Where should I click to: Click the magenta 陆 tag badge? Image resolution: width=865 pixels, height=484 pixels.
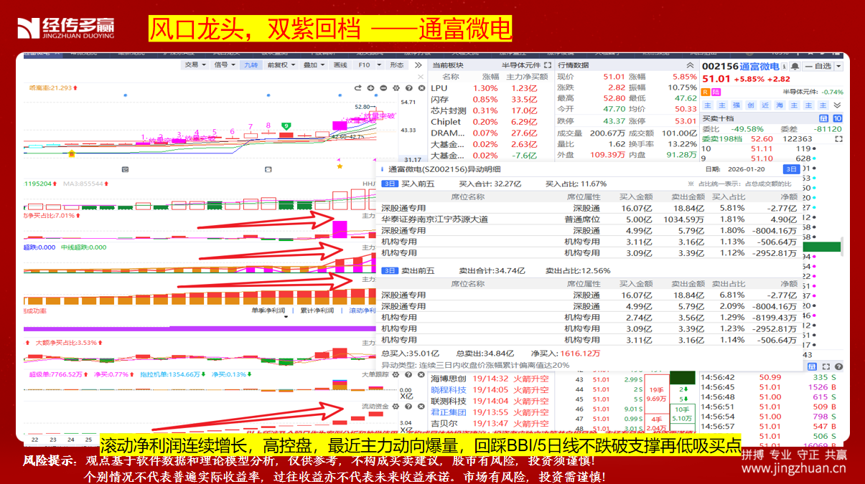[716, 92]
